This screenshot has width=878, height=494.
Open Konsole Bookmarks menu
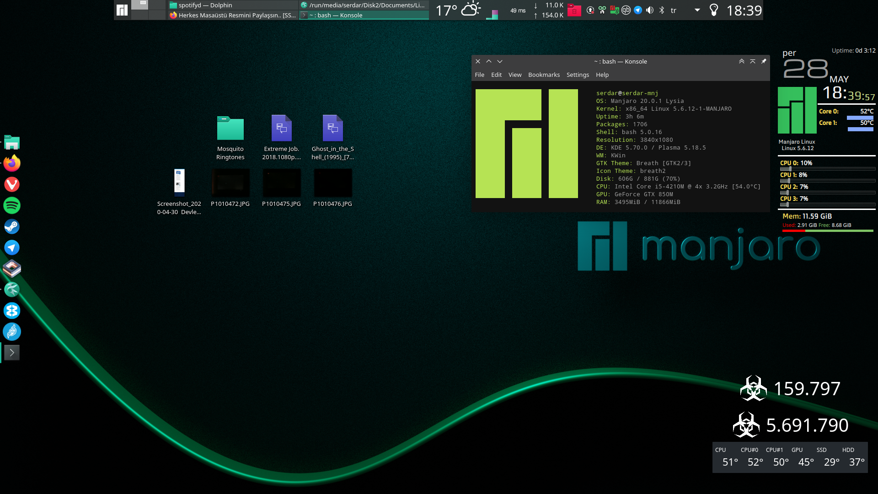[x=544, y=75]
